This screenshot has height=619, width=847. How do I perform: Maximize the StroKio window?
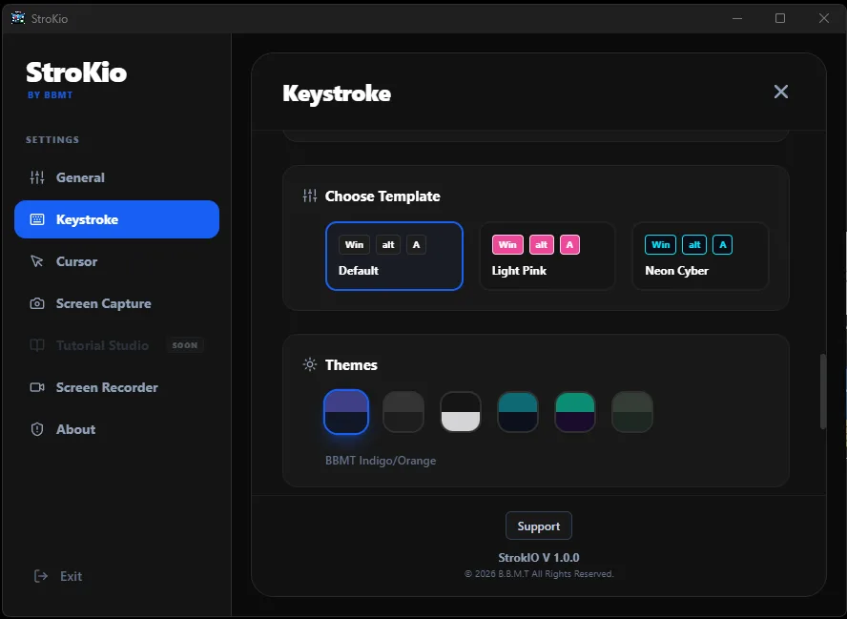pos(780,18)
